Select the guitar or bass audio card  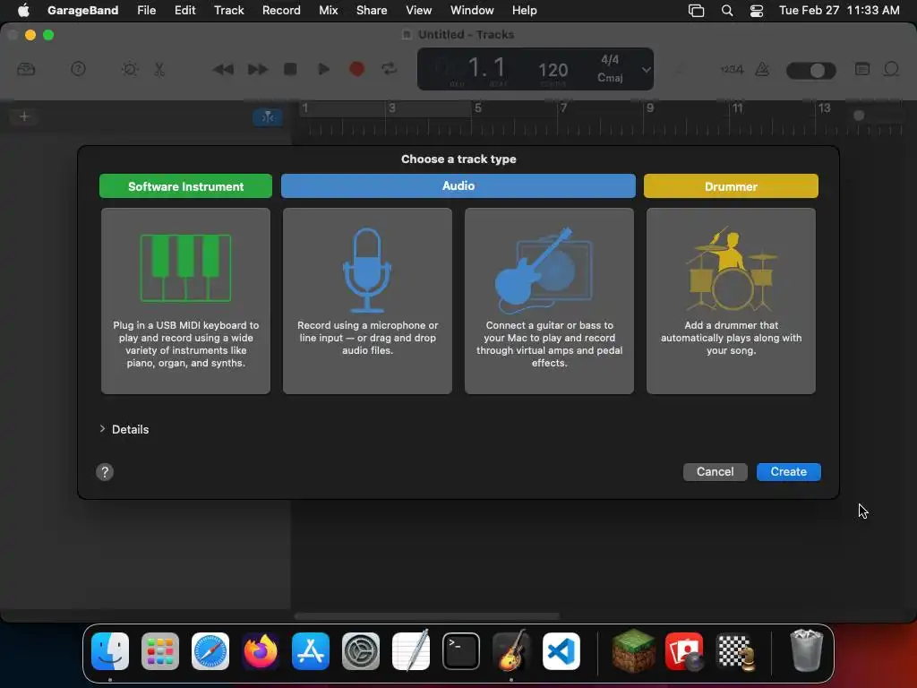(x=549, y=301)
